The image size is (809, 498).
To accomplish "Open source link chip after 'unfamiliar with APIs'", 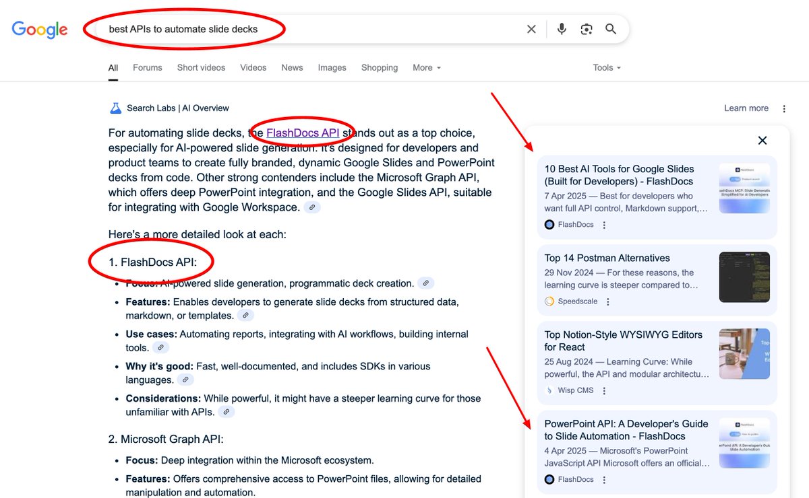I will 227,412.
